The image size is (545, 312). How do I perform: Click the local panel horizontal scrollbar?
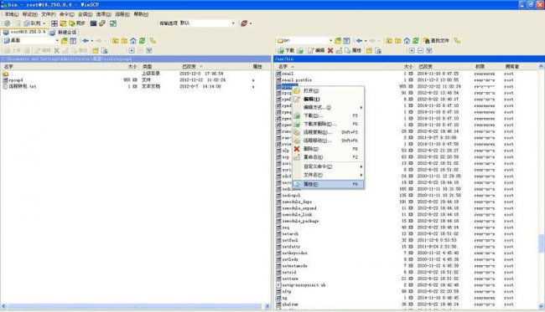click(134, 306)
